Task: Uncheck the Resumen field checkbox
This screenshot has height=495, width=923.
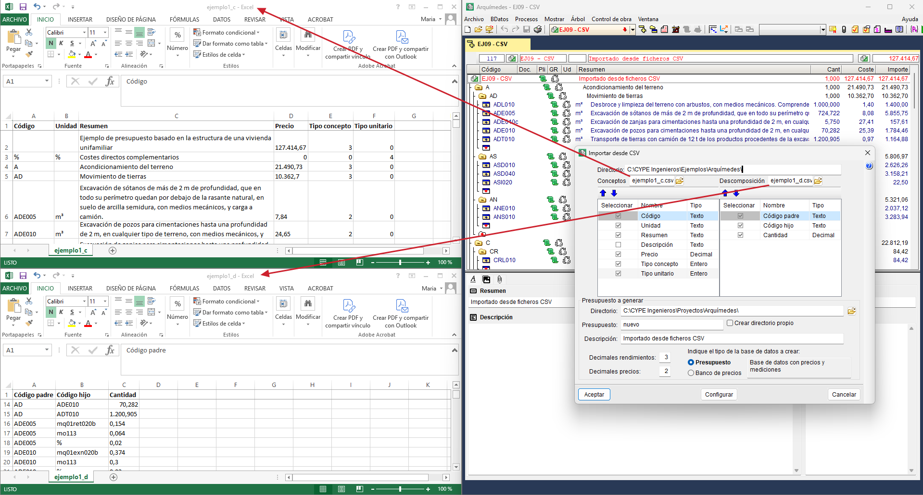Action: 618,235
